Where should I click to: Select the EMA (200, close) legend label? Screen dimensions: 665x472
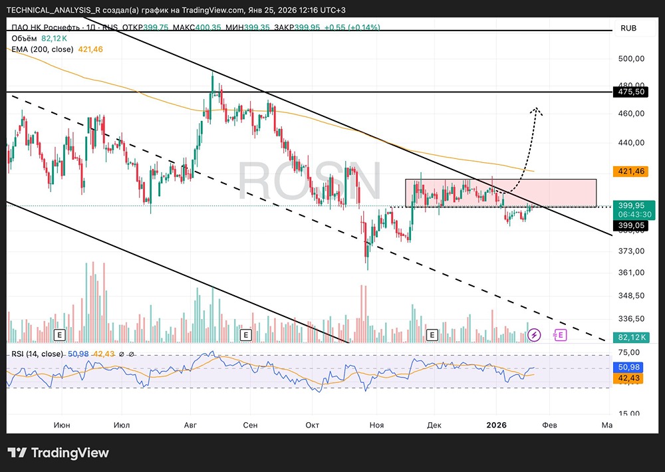click(x=43, y=49)
